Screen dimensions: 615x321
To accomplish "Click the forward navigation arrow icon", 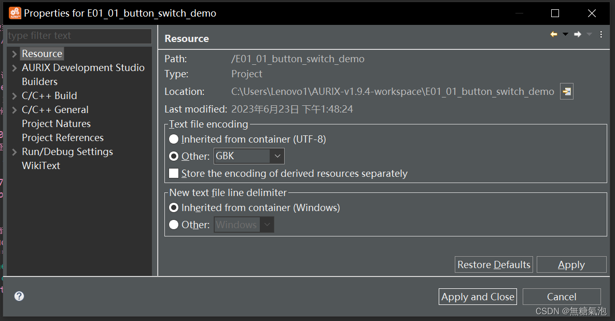I will tap(577, 35).
